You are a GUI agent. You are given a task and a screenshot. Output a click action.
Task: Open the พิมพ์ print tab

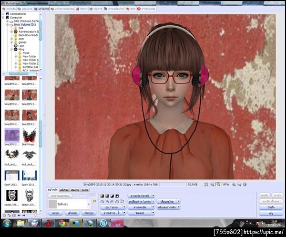131,9
